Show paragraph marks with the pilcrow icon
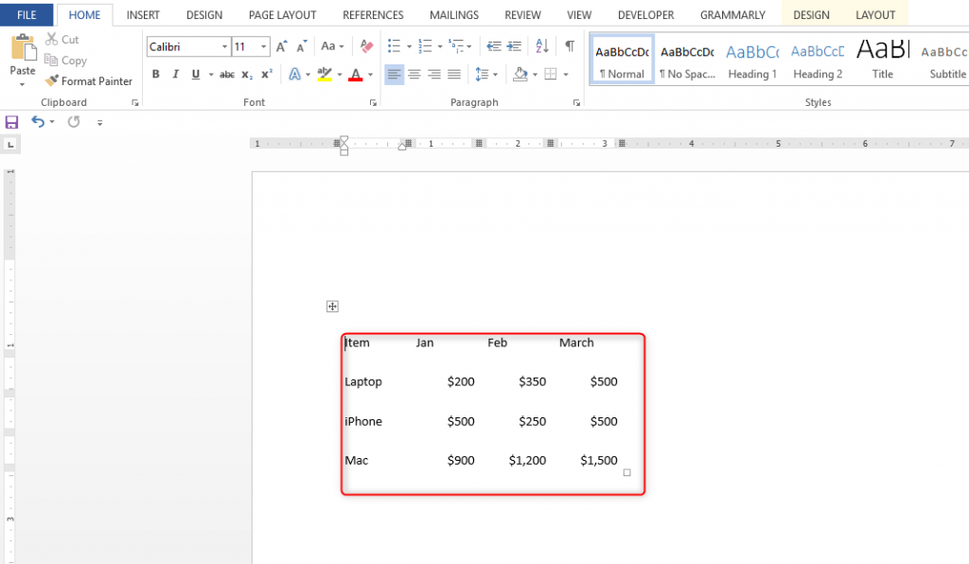The height and width of the screenshot is (564, 969). [x=568, y=44]
